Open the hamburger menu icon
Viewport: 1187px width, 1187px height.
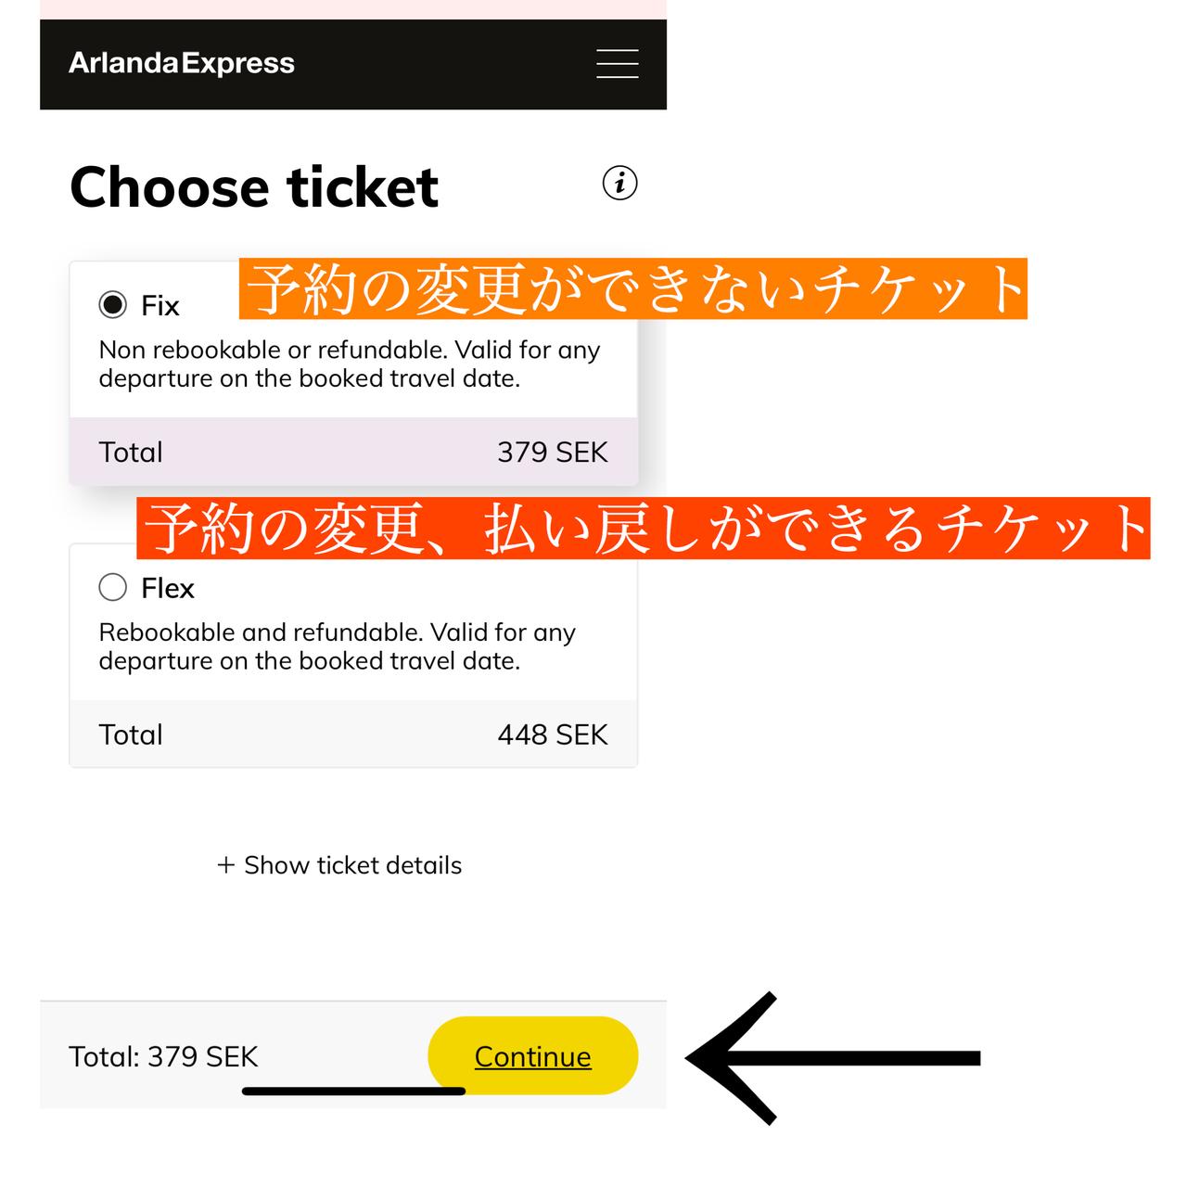click(617, 63)
